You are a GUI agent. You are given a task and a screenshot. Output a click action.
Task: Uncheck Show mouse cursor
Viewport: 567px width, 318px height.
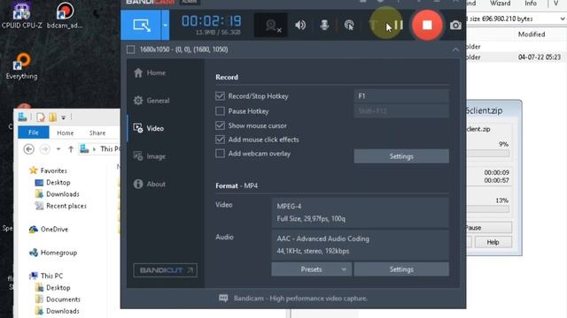point(220,125)
